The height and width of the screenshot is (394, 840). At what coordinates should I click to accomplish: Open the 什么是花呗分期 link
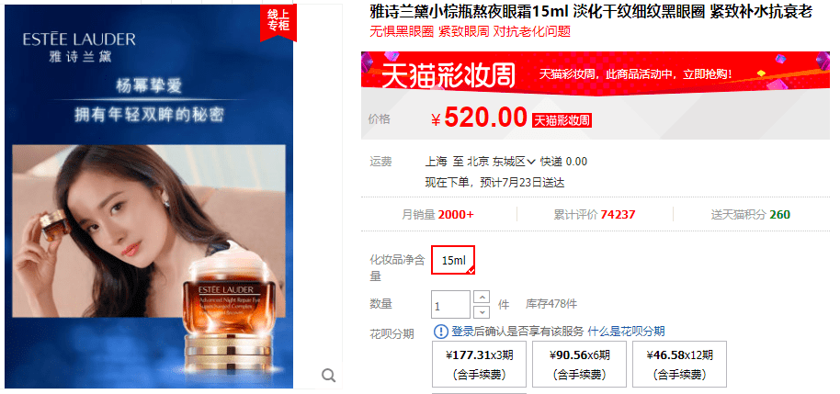(x=626, y=332)
